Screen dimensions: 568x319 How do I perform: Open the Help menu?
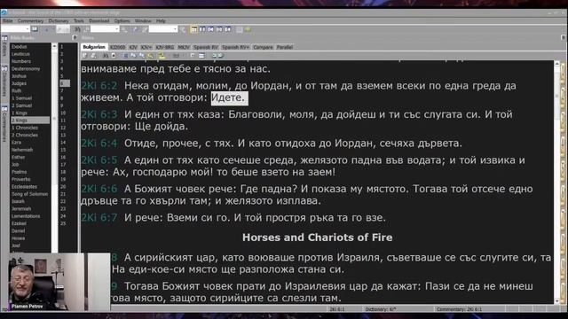coord(161,21)
